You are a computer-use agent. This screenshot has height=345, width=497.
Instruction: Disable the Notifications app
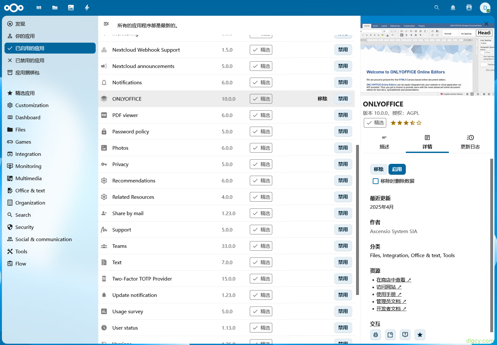[343, 82]
